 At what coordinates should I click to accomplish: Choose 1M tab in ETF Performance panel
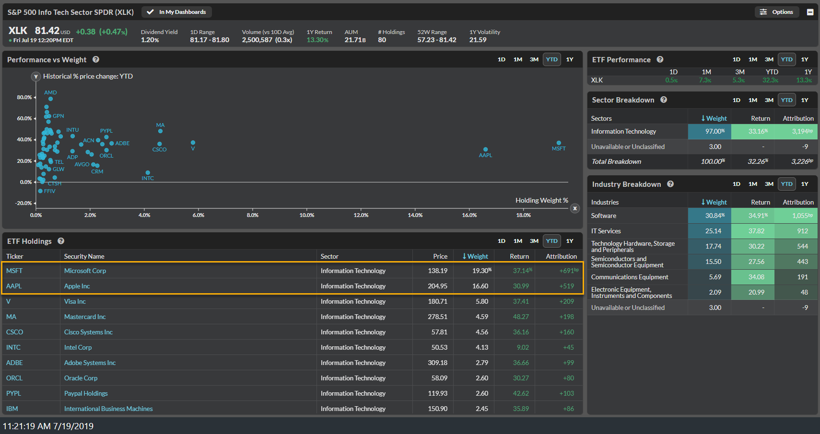click(x=753, y=59)
